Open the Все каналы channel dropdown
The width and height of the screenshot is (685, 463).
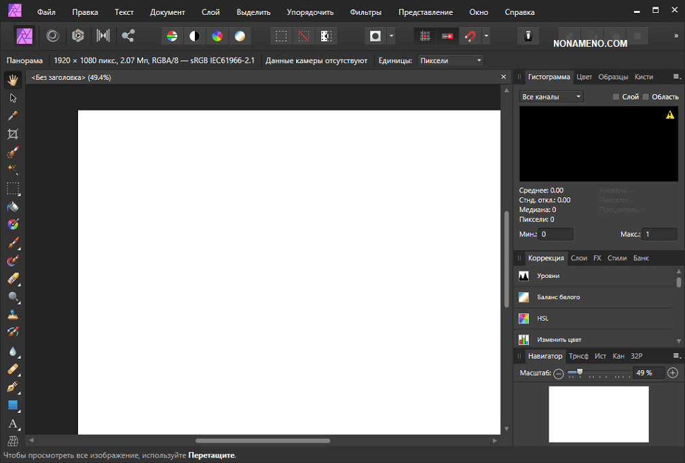point(551,97)
